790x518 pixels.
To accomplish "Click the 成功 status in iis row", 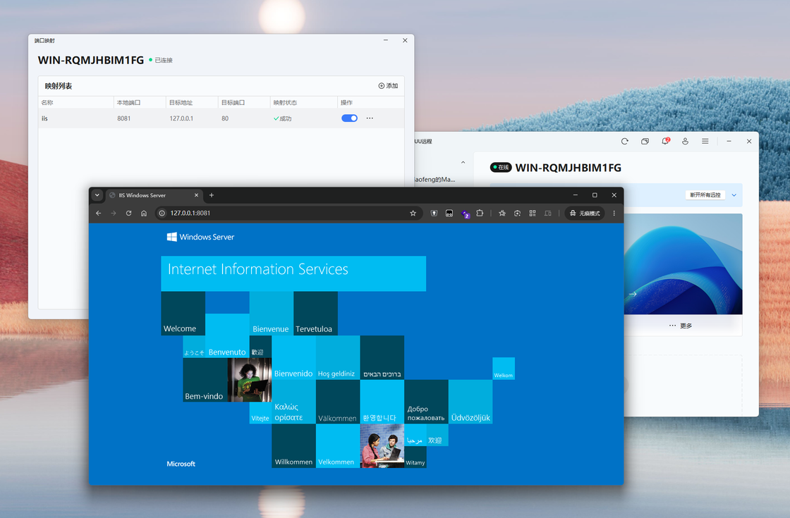I will coord(283,119).
